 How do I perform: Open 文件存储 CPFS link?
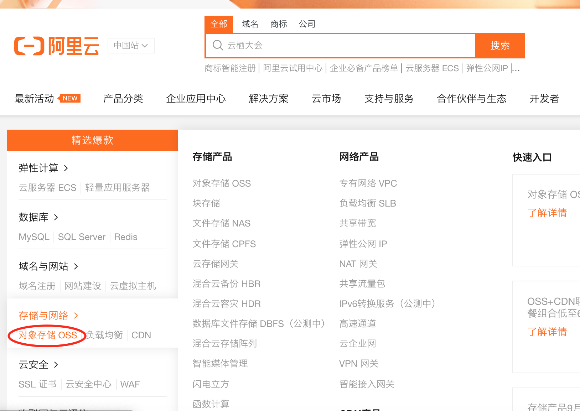pyautogui.click(x=224, y=244)
